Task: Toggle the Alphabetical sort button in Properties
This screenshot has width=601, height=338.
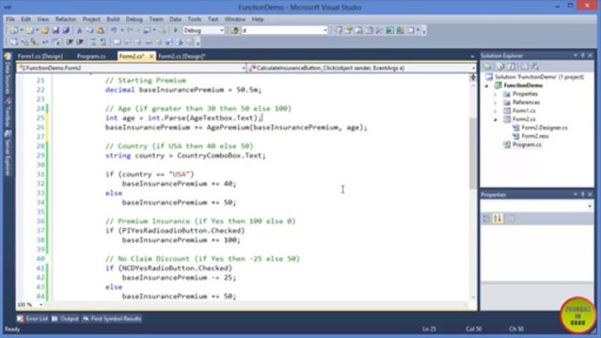Action: tap(498, 219)
